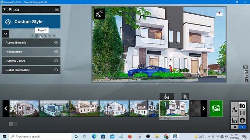The width and height of the screenshot is (250, 140).
Task: Open the volume control in tray
Action: [x=218, y=136]
